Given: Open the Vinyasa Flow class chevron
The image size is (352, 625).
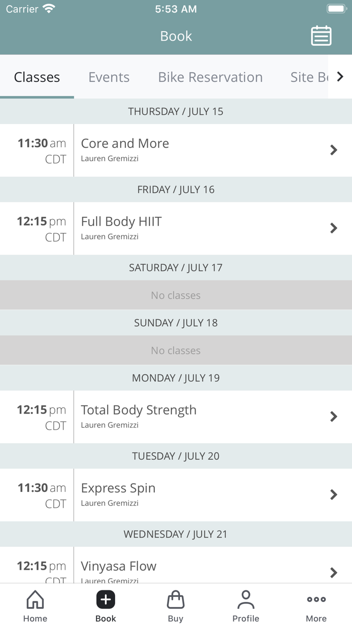Looking at the screenshot, I should [333, 572].
